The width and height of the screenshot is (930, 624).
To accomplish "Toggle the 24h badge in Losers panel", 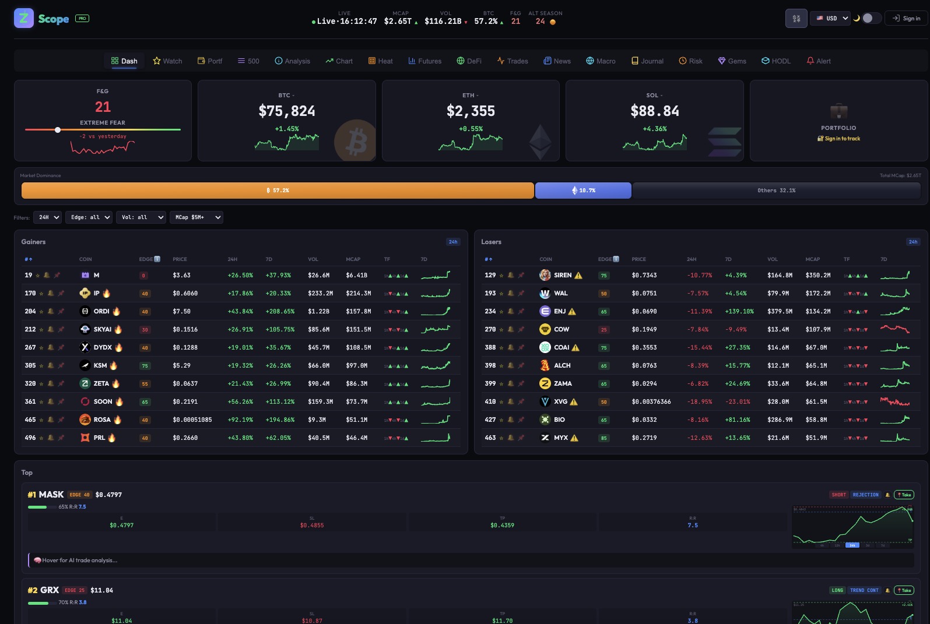I will coord(913,242).
